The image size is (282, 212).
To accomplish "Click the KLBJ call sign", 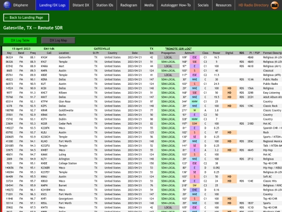I will pyautogui.click(x=44, y=132).
